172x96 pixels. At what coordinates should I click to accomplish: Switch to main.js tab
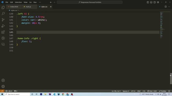[x=28, y=7]
